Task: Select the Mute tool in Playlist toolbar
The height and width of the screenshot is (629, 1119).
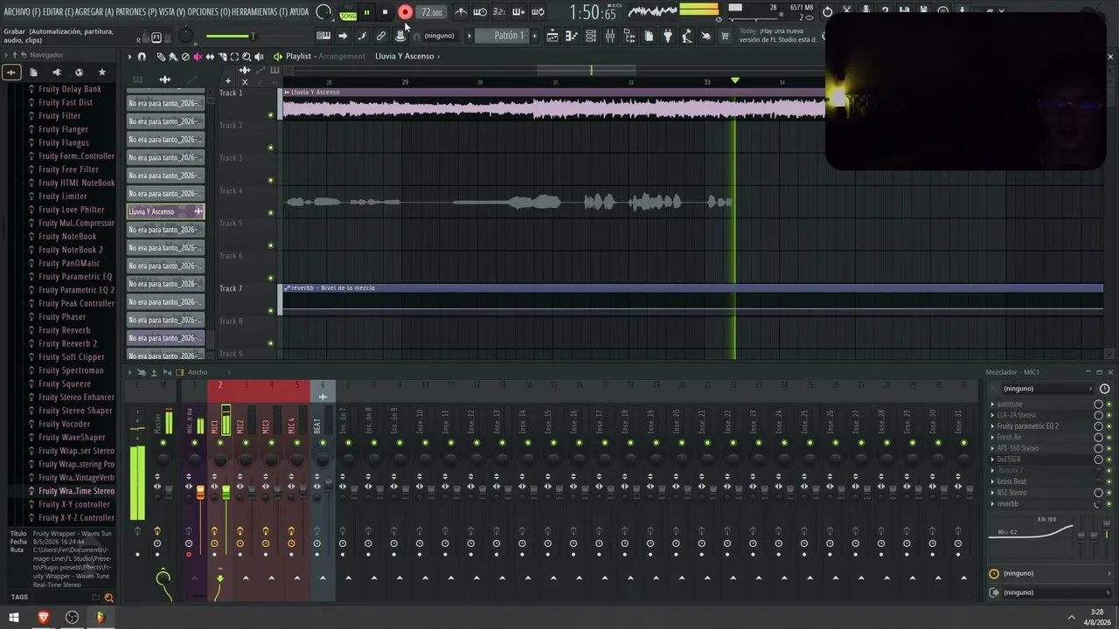Action: click(x=198, y=57)
